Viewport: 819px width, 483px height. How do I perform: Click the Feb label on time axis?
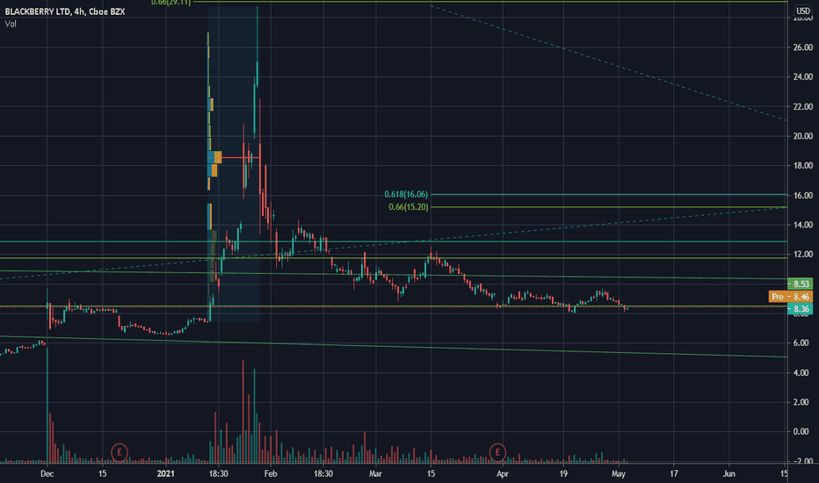271,474
